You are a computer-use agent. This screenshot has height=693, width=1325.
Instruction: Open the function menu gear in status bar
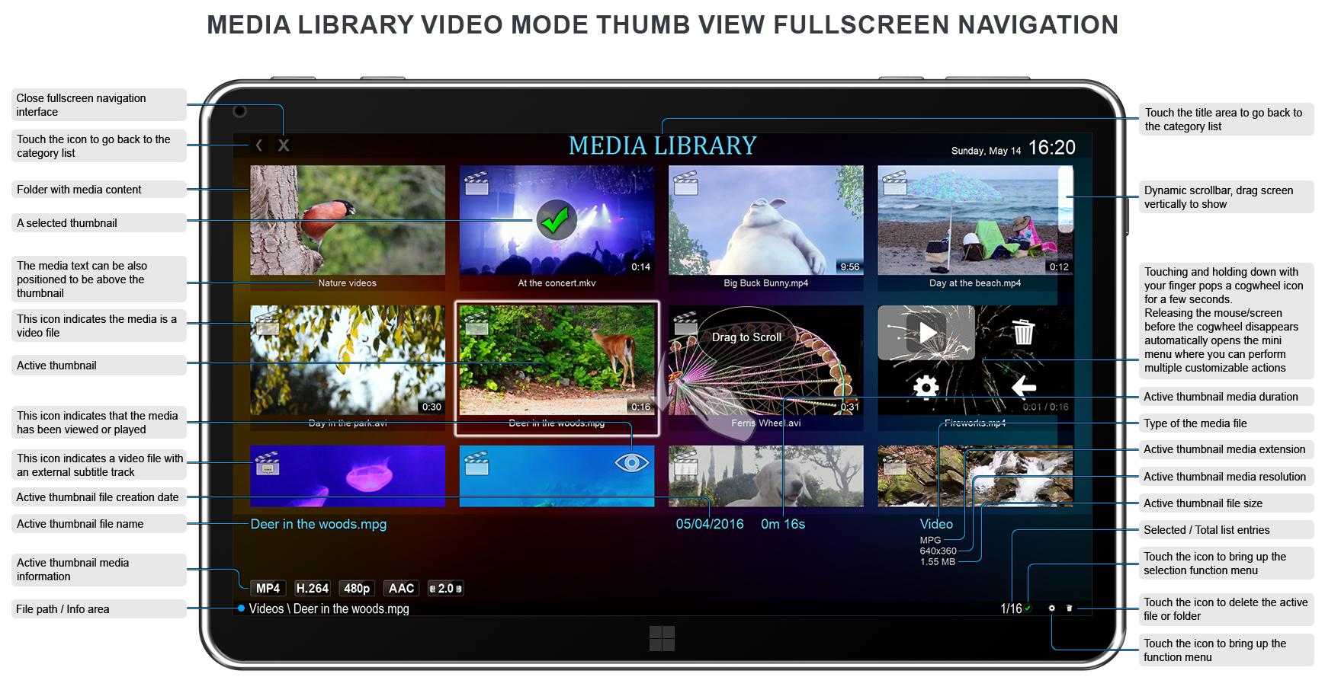point(1051,608)
